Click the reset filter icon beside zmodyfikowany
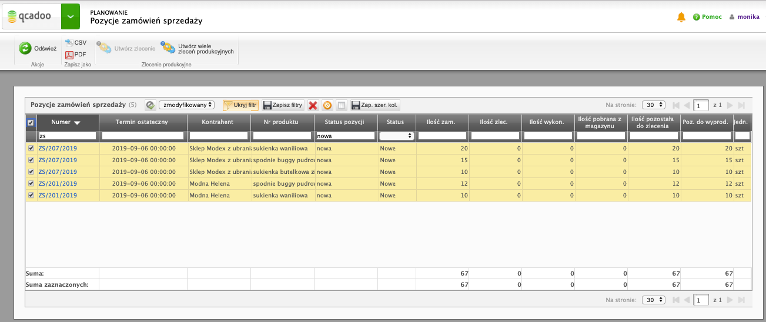 (x=150, y=105)
